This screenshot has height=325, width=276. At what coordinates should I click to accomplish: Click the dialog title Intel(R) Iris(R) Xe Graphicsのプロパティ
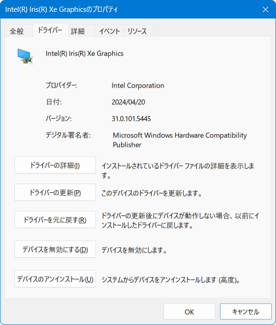click(61, 9)
